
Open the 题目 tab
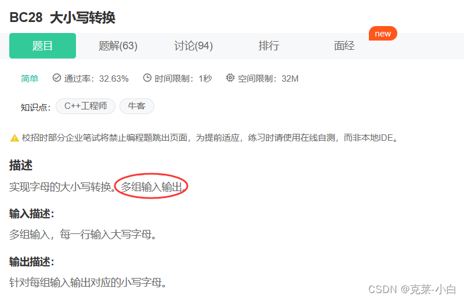tap(42, 46)
